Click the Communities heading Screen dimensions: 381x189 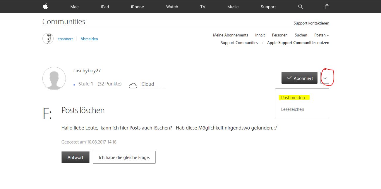tap(64, 22)
